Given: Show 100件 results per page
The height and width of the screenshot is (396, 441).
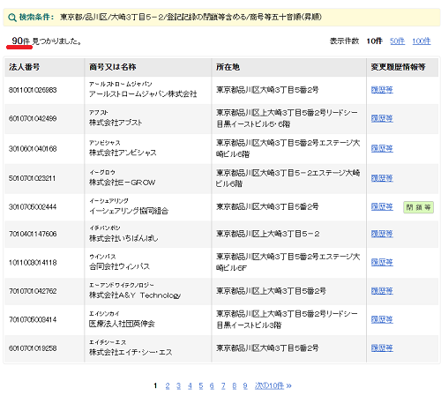Looking at the screenshot, I should coord(422,41).
